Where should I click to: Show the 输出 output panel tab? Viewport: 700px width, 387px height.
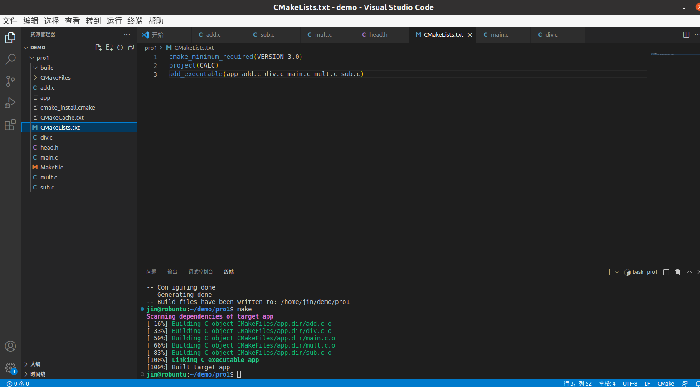172,272
